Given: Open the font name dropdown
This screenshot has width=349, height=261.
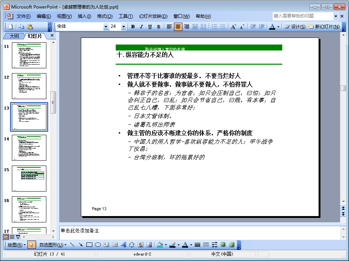Looking at the screenshot, I should coord(106,27).
